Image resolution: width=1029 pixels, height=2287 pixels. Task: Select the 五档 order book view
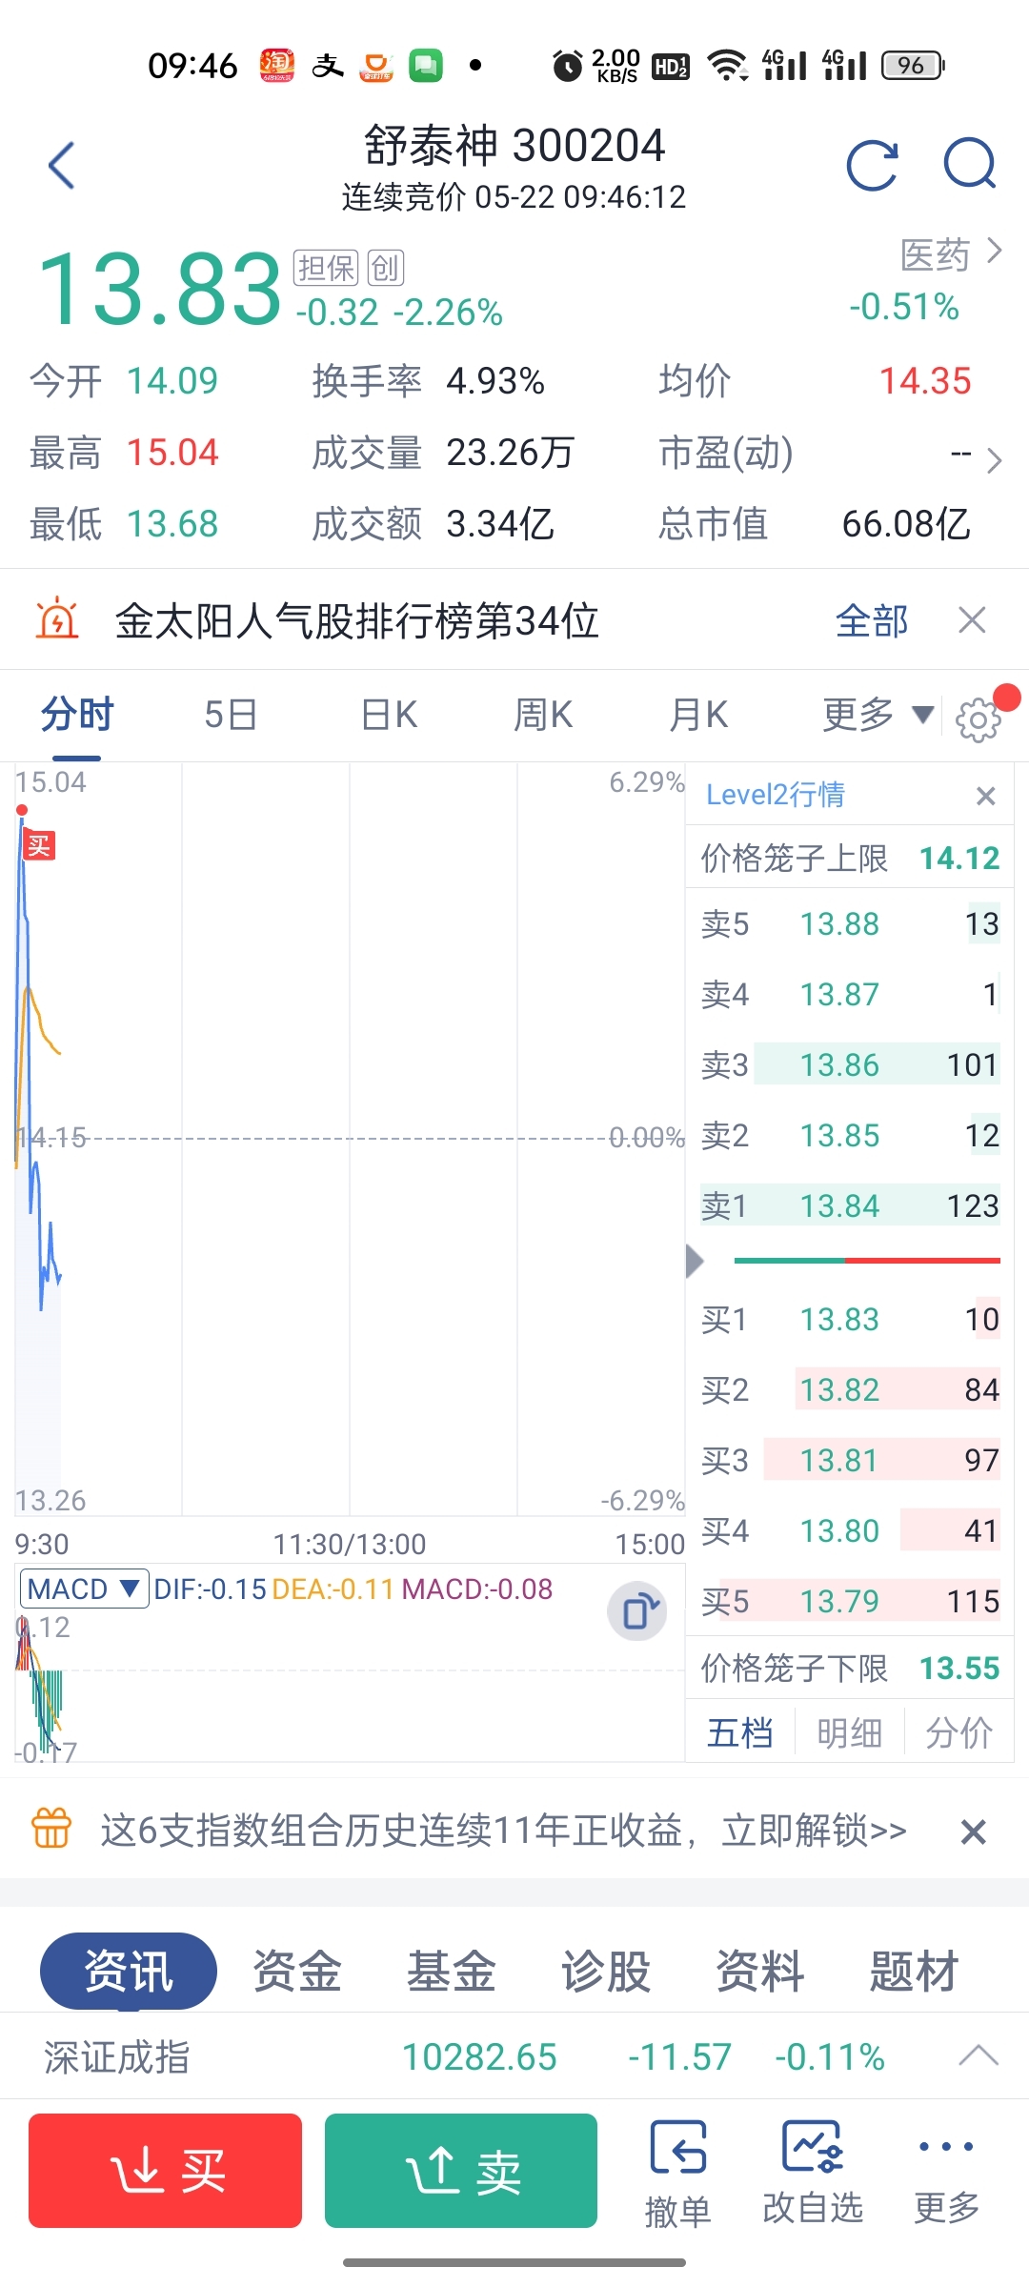740,1732
